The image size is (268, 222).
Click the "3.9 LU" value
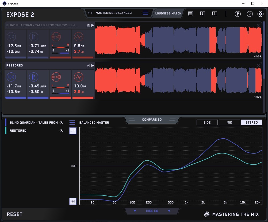point(79,92)
